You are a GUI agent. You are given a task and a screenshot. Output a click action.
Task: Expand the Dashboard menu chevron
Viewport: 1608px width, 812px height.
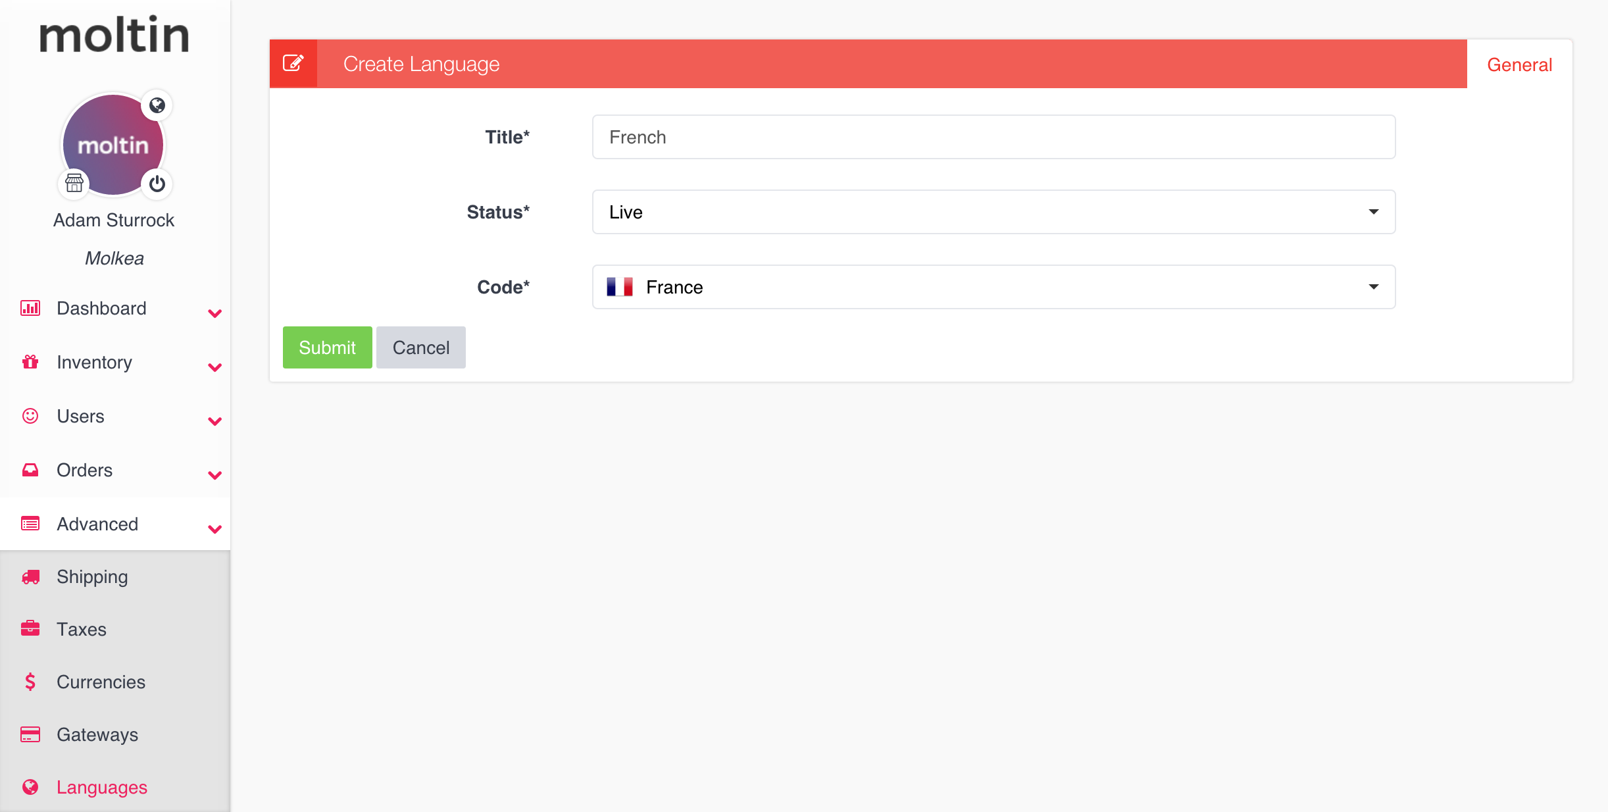(x=214, y=313)
